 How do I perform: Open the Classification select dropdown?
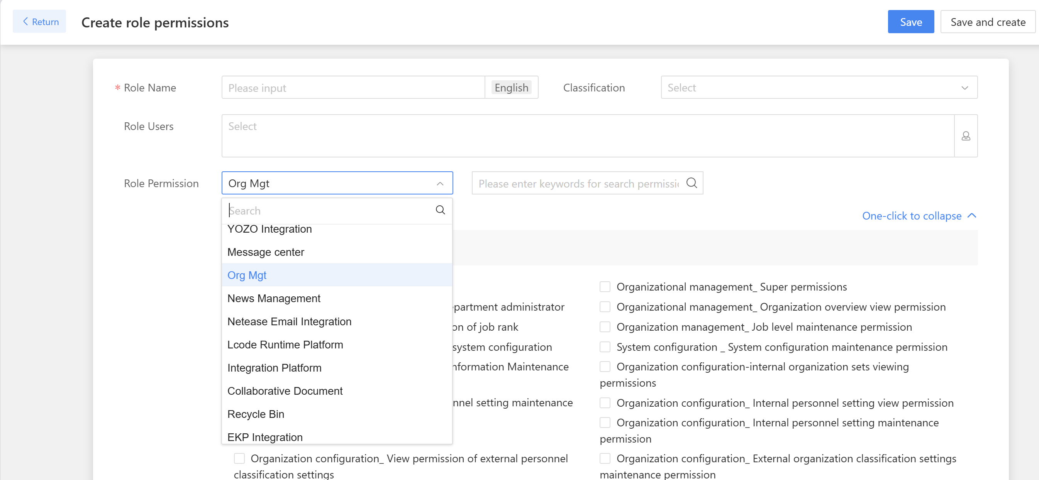point(819,88)
